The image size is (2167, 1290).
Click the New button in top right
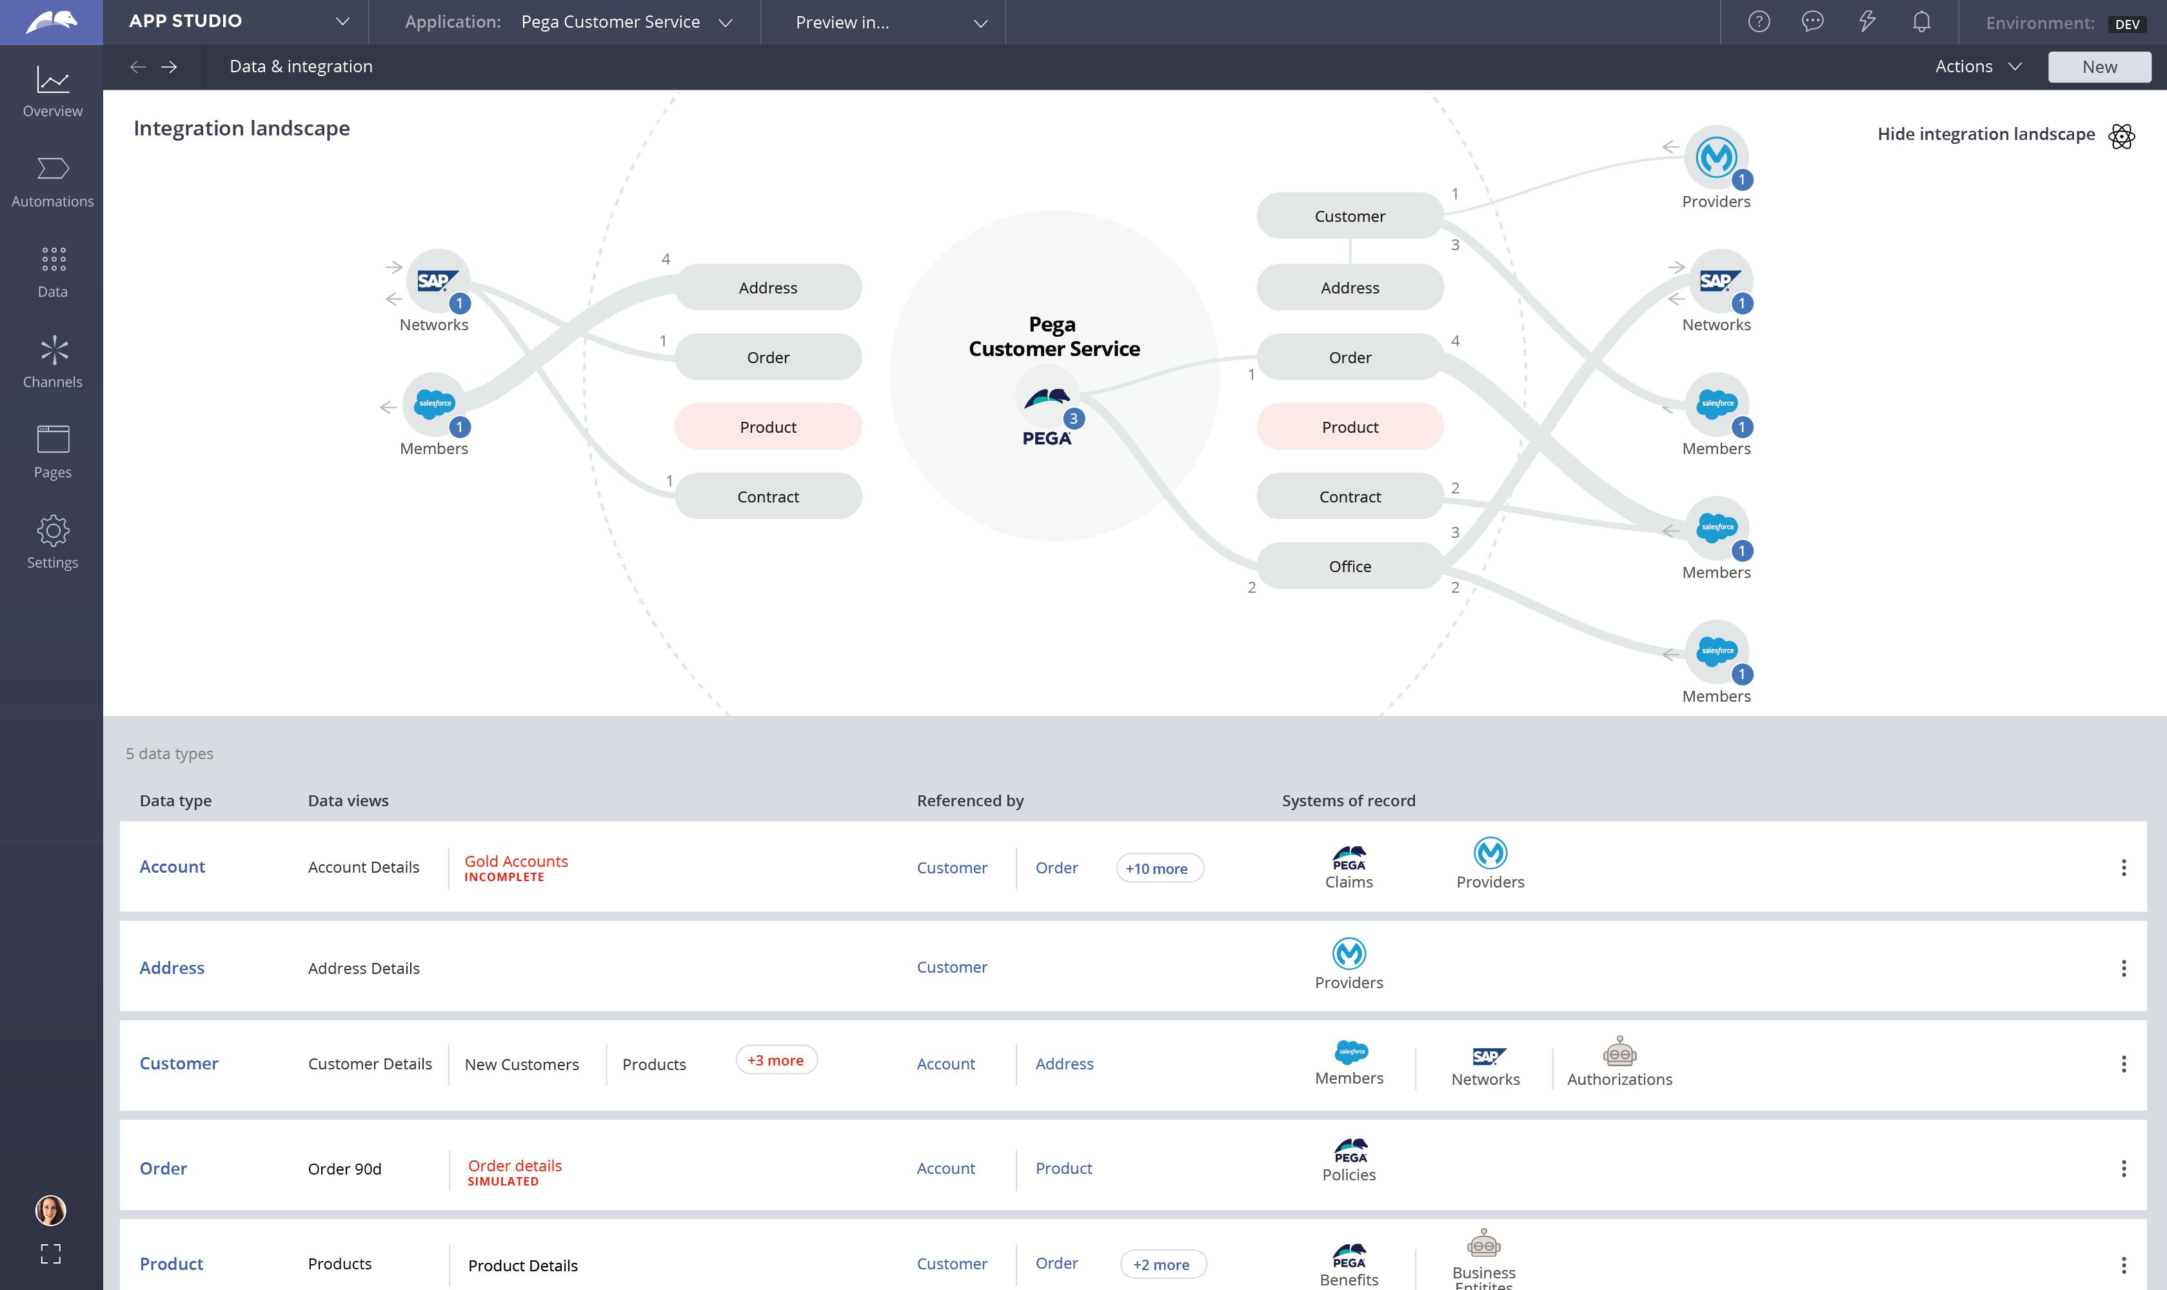click(x=2098, y=64)
